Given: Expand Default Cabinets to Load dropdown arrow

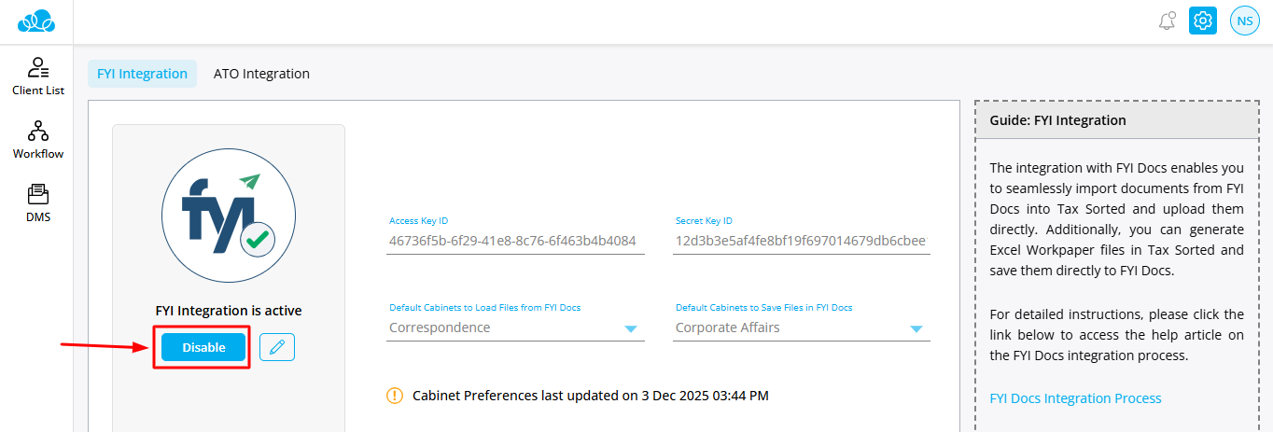Looking at the screenshot, I should pos(631,328).
